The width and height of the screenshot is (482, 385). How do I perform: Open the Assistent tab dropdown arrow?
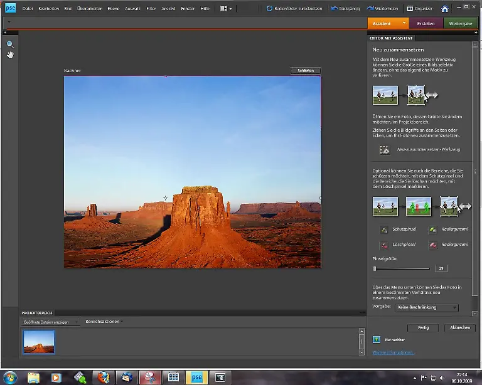pyautogui.click(x=404, y=23)
